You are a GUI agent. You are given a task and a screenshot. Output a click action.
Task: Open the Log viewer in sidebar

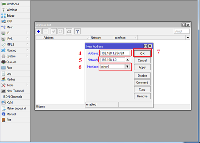pyautogui.click(x=9, y=73)
